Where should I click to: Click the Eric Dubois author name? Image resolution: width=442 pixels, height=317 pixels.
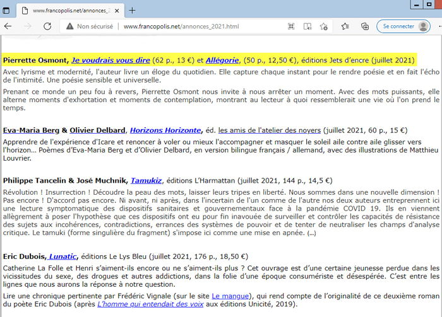click(24, 256)
